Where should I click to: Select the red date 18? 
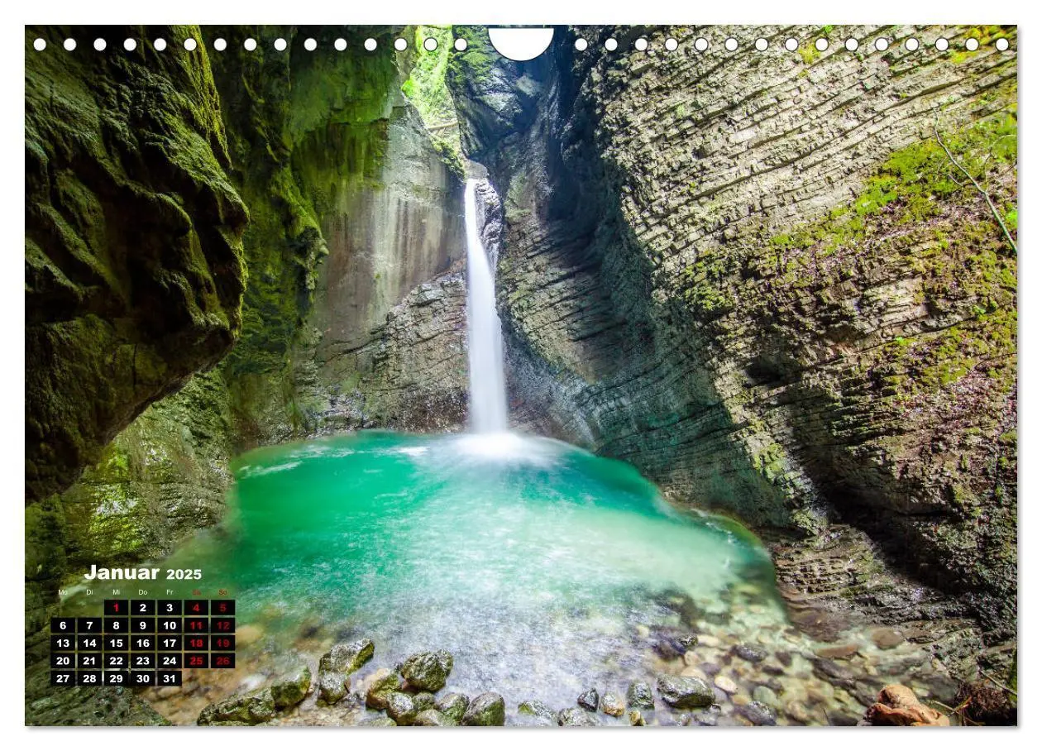click(x=196, y=643)
